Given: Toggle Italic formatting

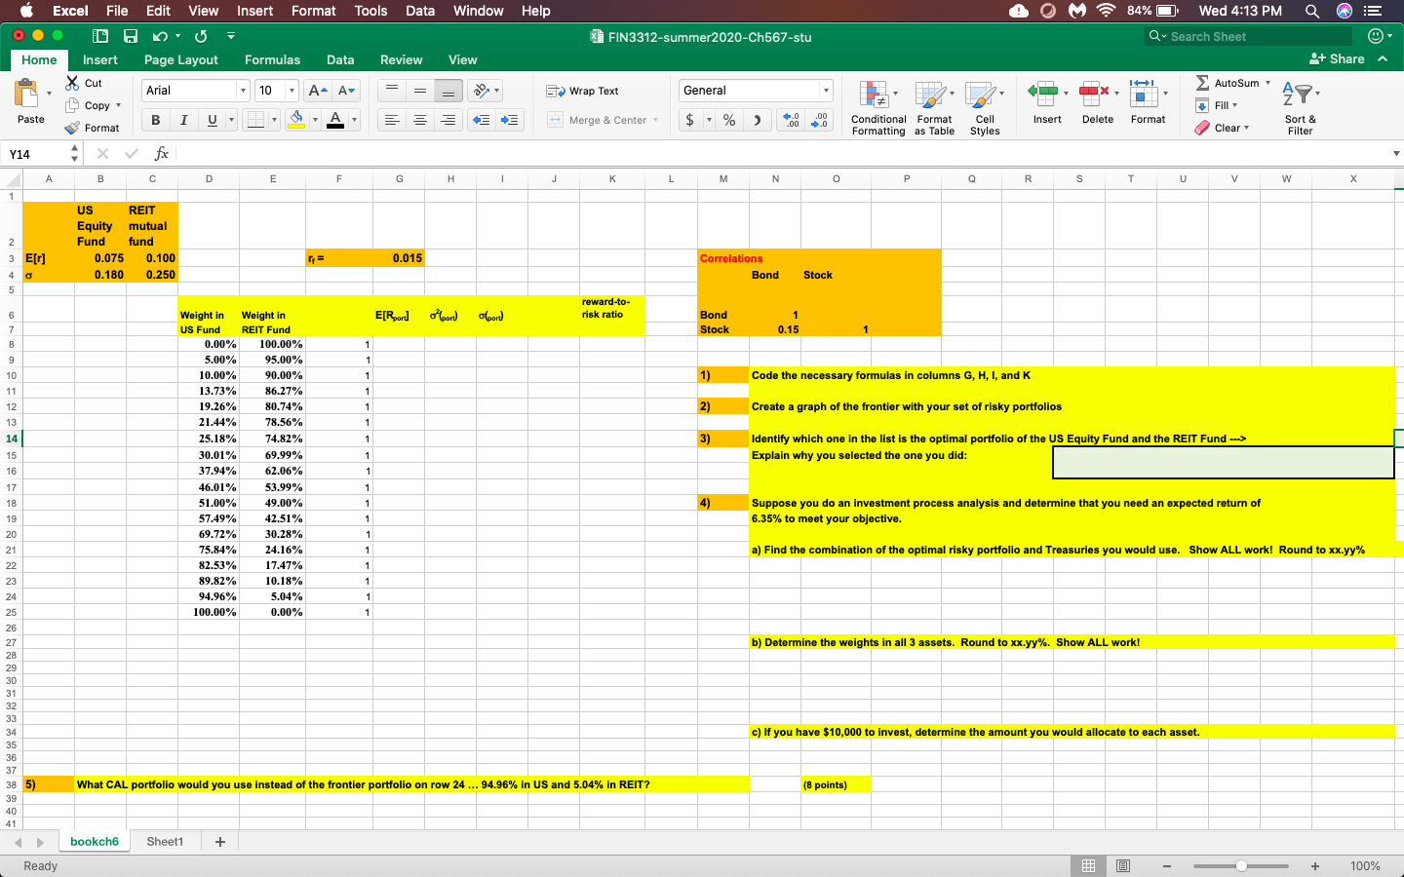Looking at the screenshot, I should 183,120.
